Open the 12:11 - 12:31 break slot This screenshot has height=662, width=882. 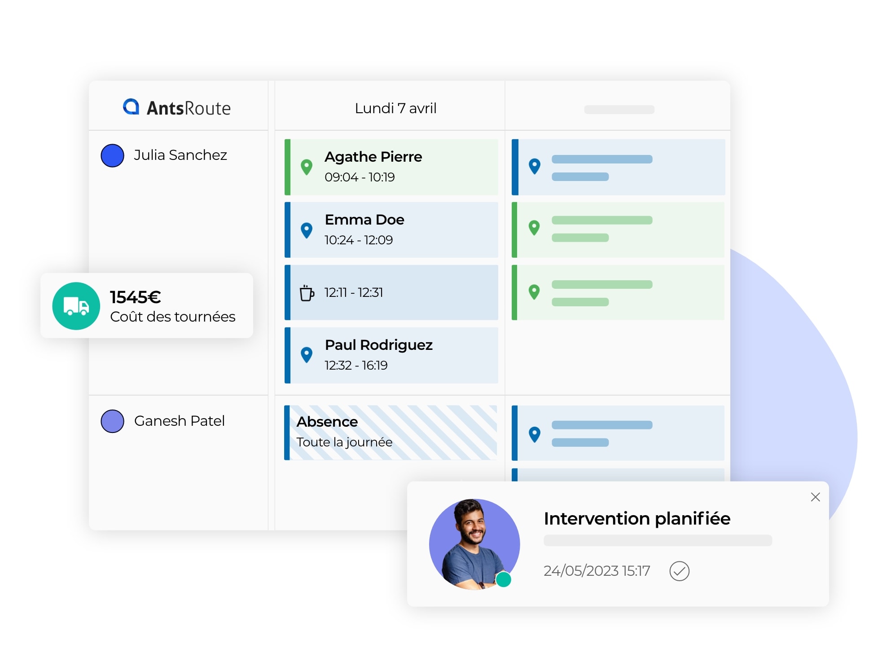[391, 293]
